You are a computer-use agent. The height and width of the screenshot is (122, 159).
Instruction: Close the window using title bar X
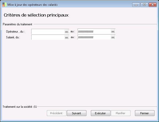[x=152, y=5]
